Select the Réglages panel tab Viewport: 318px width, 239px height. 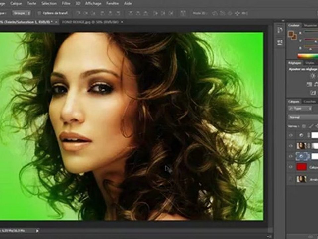click(x=294, y=63)
